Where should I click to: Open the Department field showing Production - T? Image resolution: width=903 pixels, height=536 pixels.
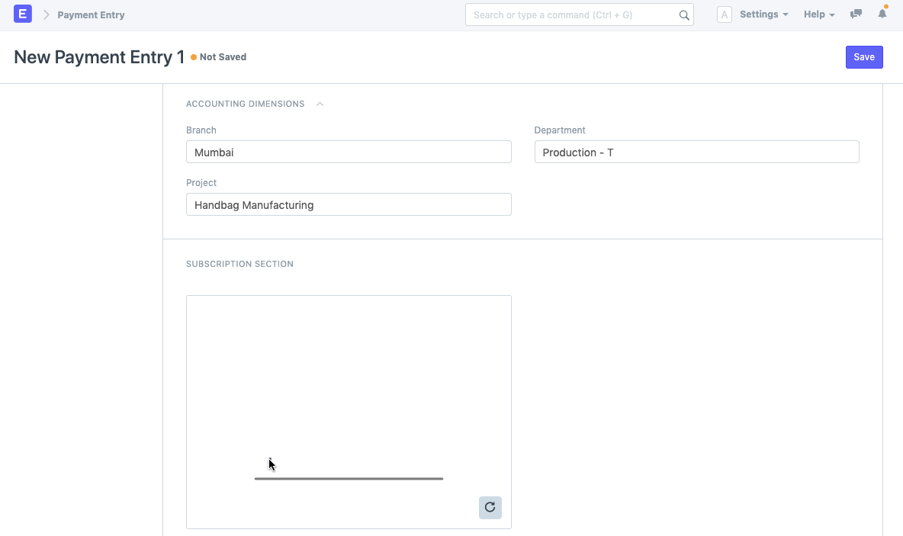(x=696, y=152)
